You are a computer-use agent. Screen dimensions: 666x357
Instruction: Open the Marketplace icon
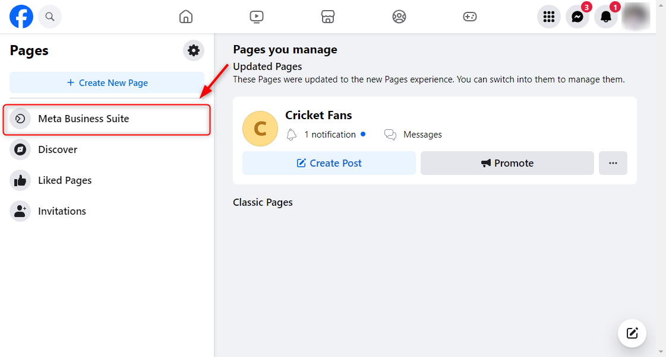click(x=327, y=17)
